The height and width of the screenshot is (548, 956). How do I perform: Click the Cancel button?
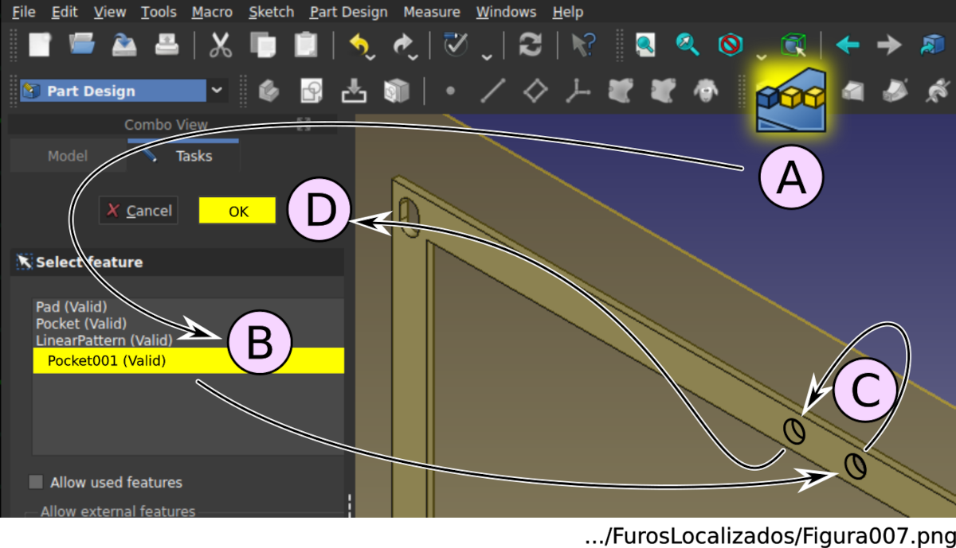(x=139, y=211)
